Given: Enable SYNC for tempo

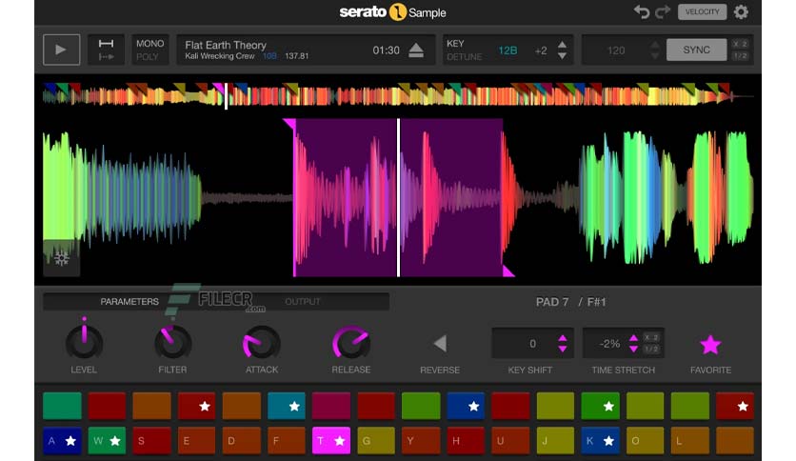Looking at the screenshot, I should pyautogui.click(x=696, y=50).
